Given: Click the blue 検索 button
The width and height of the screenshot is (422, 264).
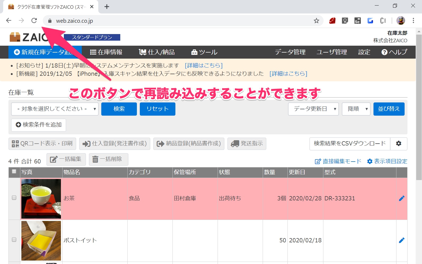Looking at the screenshot, I should (119, 109).
